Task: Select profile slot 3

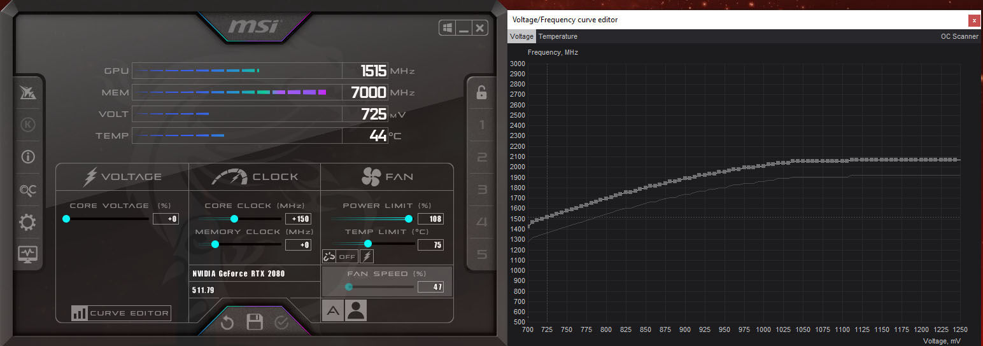Action: pos(482,190)
